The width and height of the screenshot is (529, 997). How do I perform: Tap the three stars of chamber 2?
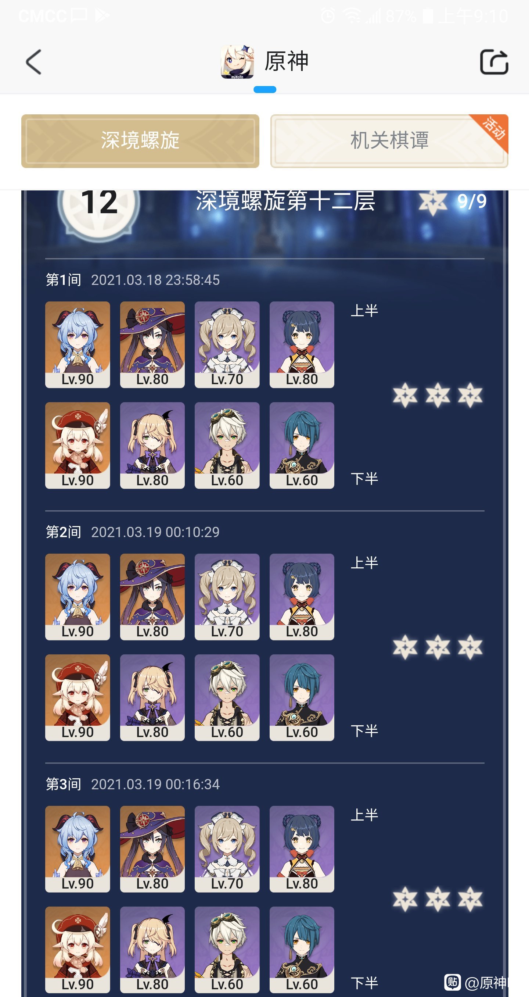click(438, 647)
